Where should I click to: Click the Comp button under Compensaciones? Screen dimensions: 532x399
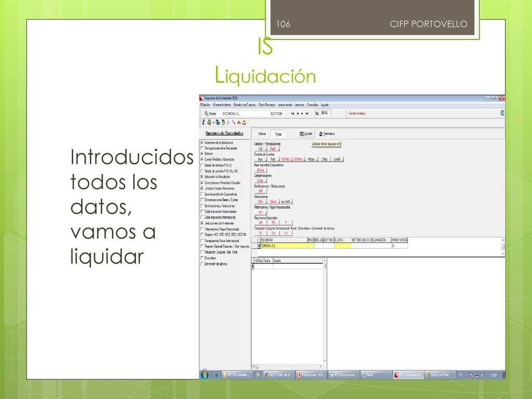[x=261, y=180]
